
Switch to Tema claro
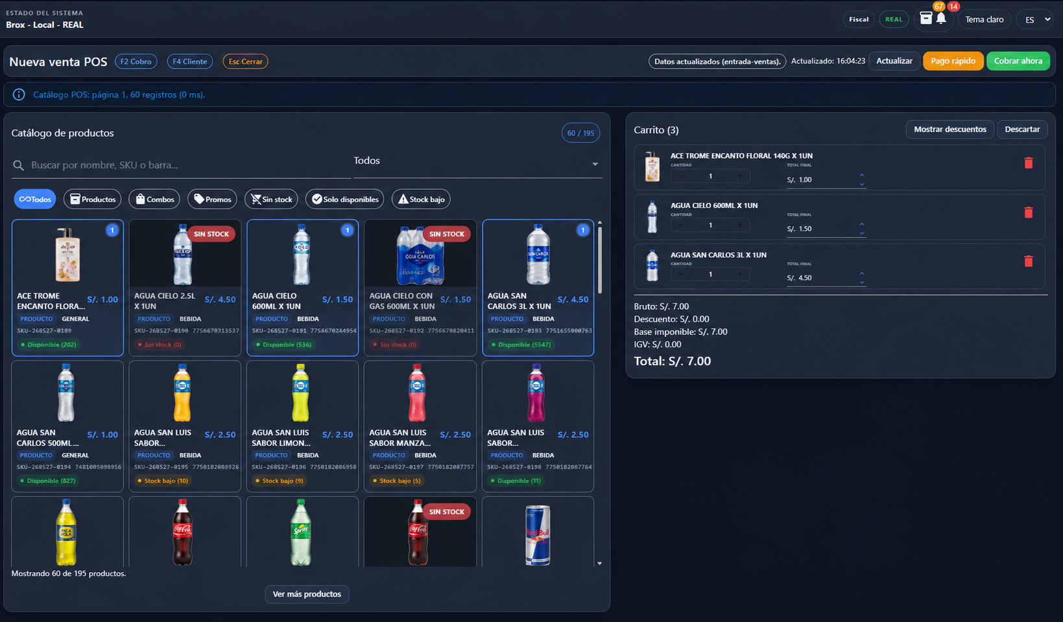(984, 19)
